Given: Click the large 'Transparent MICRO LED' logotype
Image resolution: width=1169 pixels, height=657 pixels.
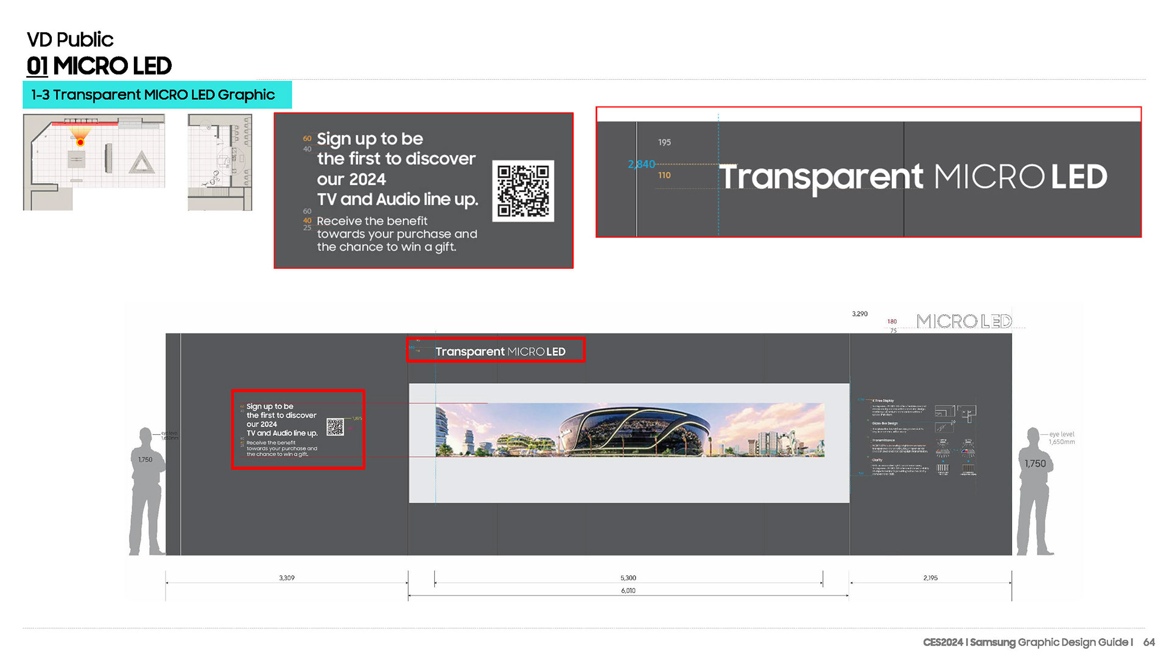Looking at the screenshot, I should (913, 177).
